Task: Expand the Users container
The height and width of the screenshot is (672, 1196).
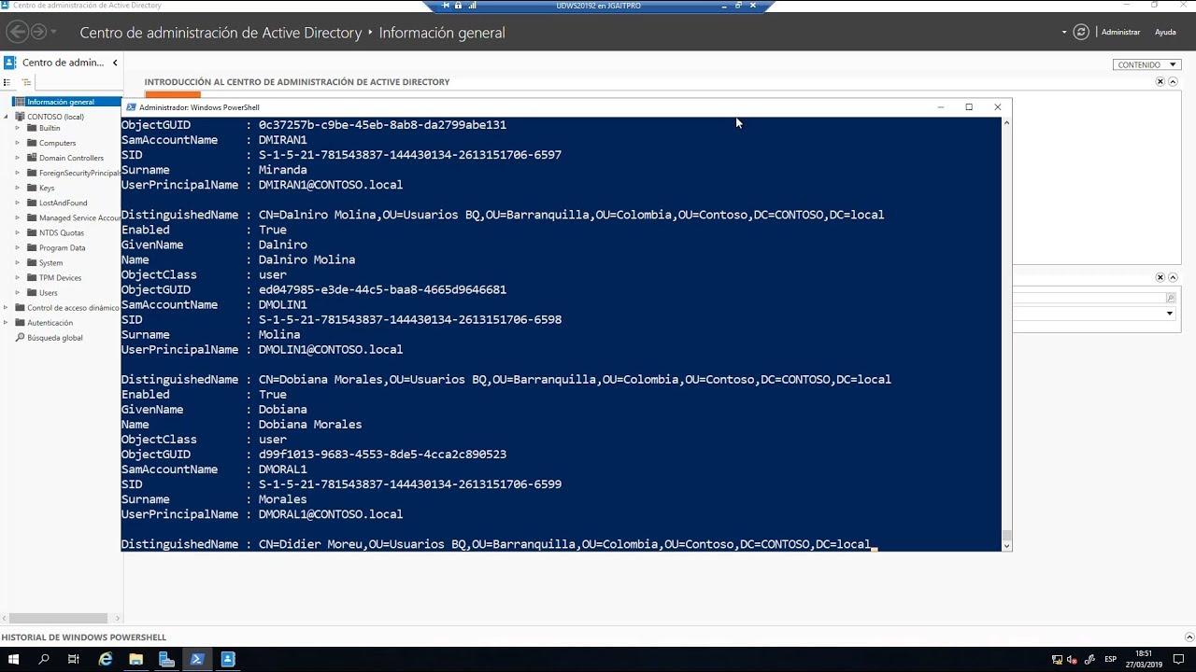Action: pyautogui.click(x=16, y=292)
